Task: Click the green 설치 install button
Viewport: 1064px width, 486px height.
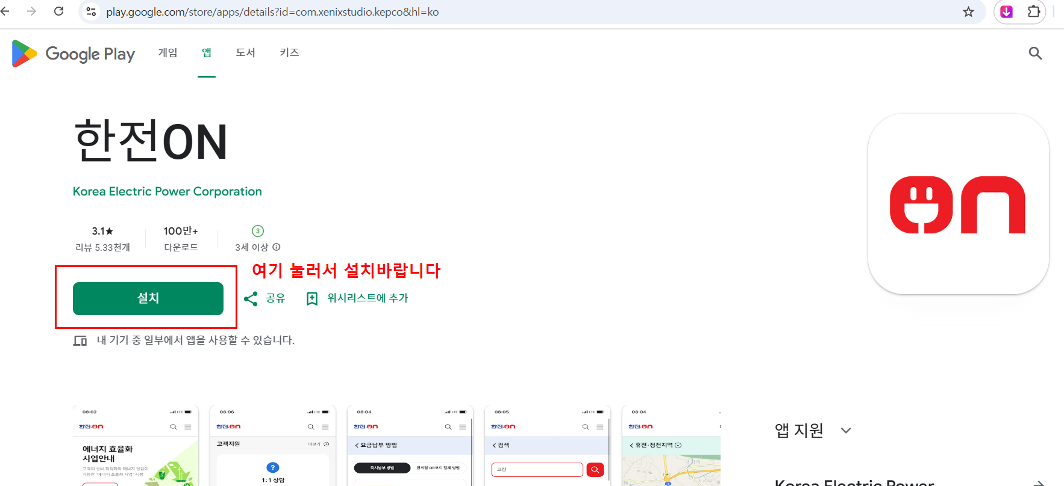Action: point(148,298)
